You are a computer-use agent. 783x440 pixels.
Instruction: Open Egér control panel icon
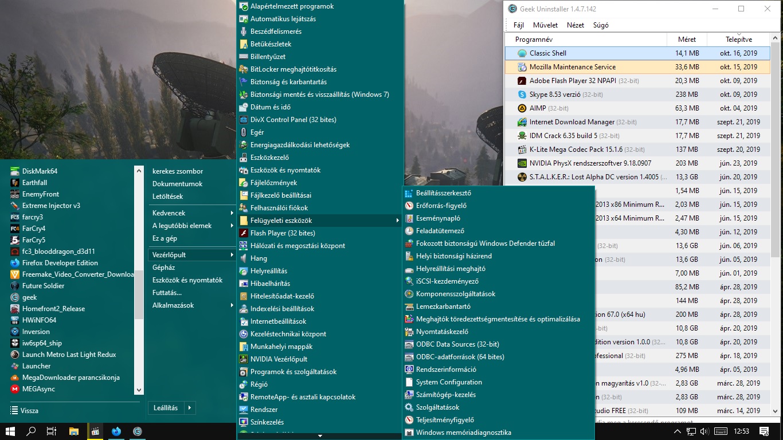243,132
